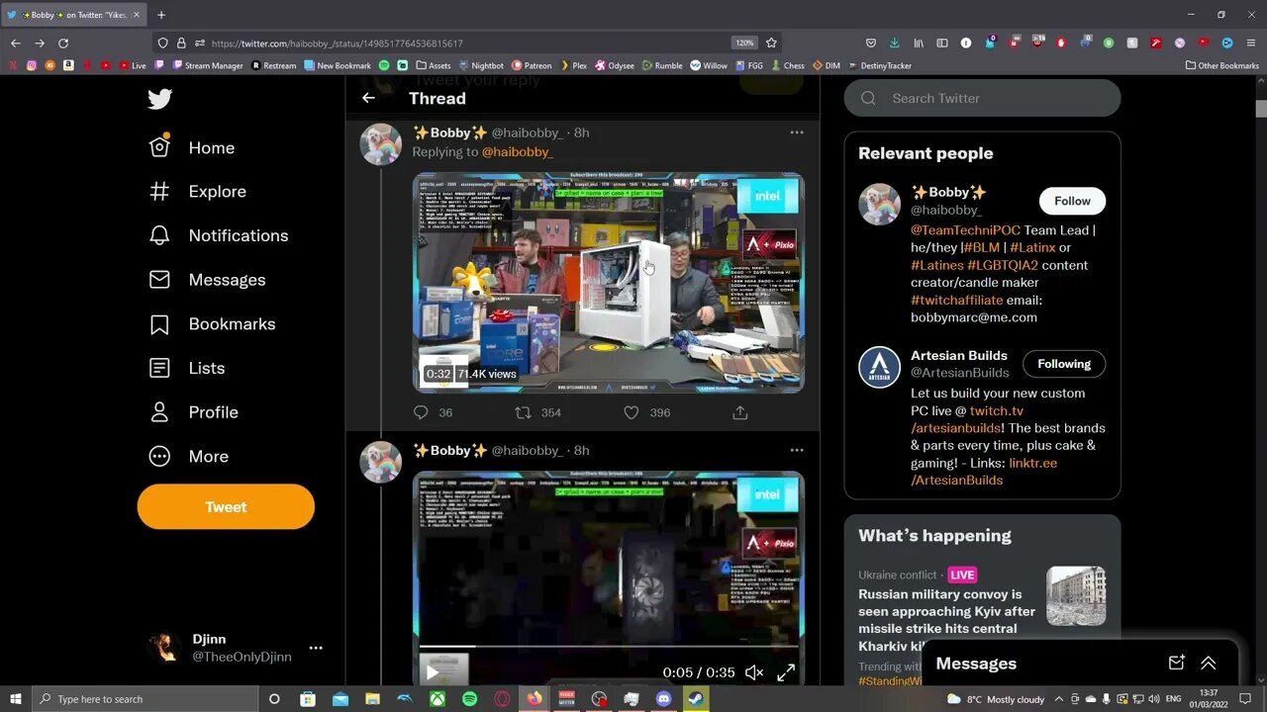Show hidden system tray icons

1059,699
